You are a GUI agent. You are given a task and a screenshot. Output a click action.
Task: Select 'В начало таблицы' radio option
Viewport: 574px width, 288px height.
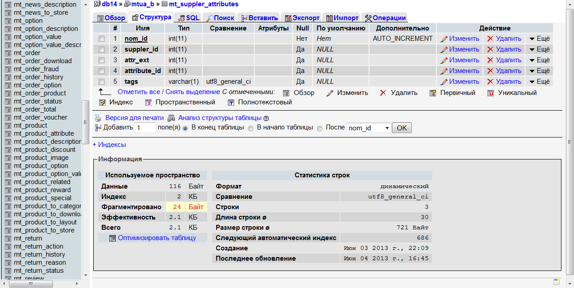pyautogui.click(x=251, y=128)
